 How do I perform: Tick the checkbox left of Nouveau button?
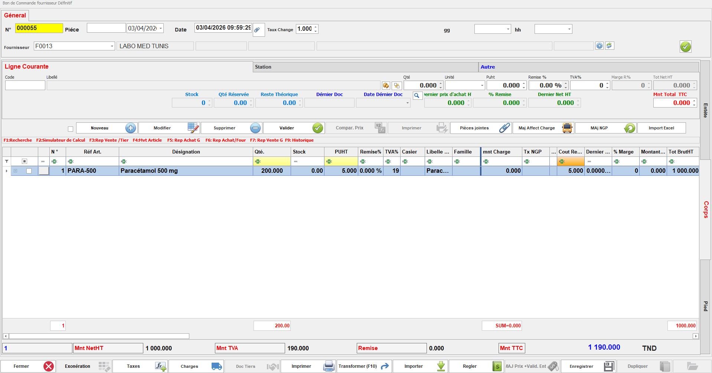(x=71, y=129)
